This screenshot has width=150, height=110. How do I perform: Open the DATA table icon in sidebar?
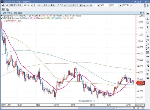(148, 52)
